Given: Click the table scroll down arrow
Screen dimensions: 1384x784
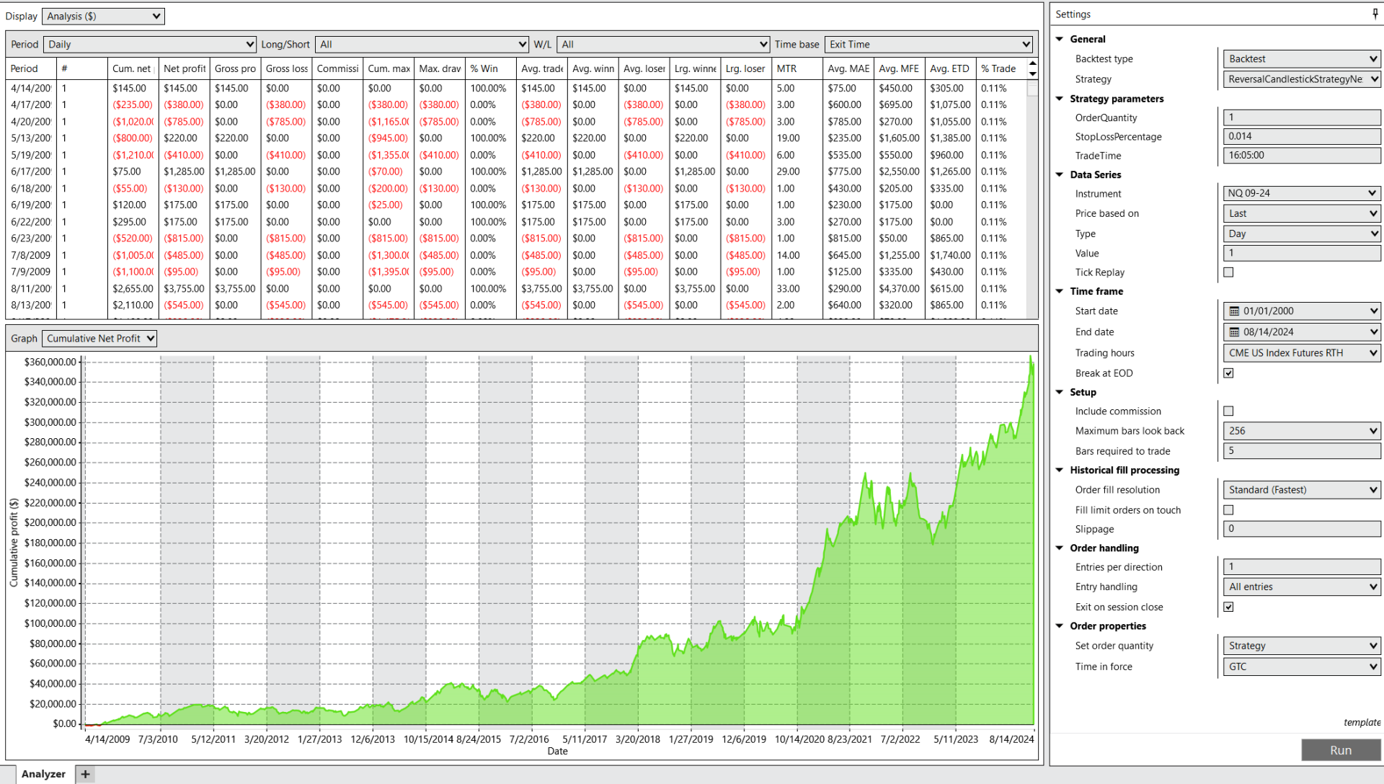Looking at the screenshot, I should click(x=1032, y=73).
